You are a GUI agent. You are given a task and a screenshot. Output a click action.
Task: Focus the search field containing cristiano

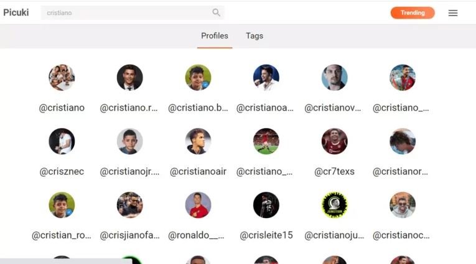pos(133,12)
